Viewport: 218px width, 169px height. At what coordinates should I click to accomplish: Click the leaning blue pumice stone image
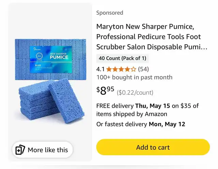pos(66,101)
